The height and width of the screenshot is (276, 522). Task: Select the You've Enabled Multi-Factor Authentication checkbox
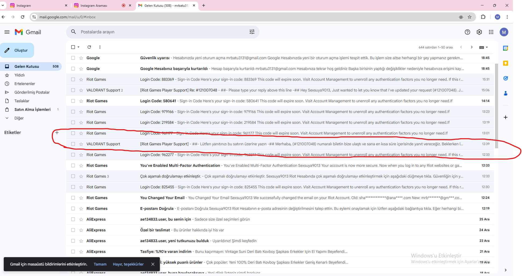[73, 165]
